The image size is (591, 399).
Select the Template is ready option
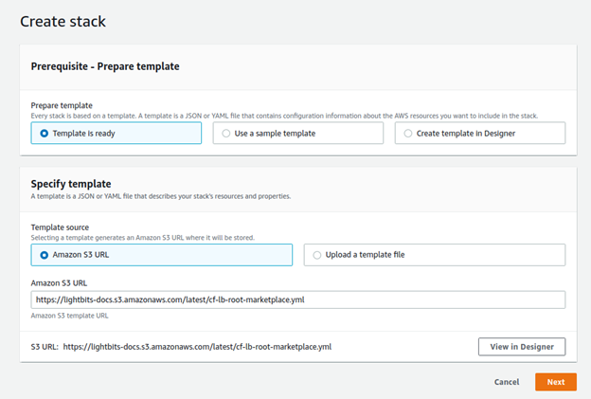click(x=116, y=133)
